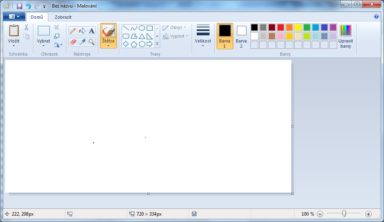Choose the Right arrow shape
This screenshot has width=384, height=222.
149,44
